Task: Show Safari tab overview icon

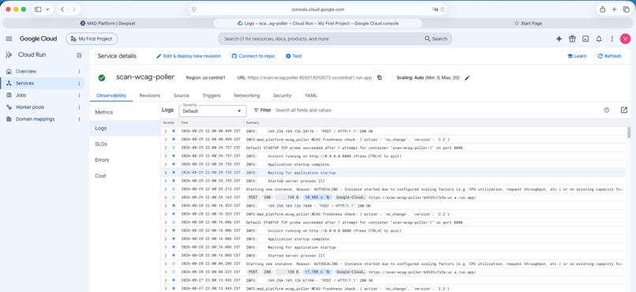Action: pyautogui.click(x=626, y=9)
